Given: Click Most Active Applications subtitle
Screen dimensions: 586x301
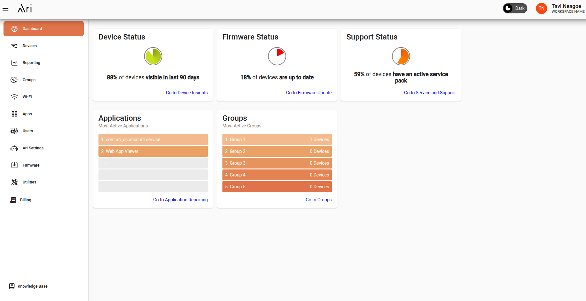Looking at the screenshot, I should pos(123,126).
